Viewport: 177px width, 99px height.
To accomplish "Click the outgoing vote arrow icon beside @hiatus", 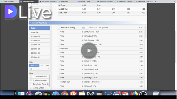I will 83,36.
